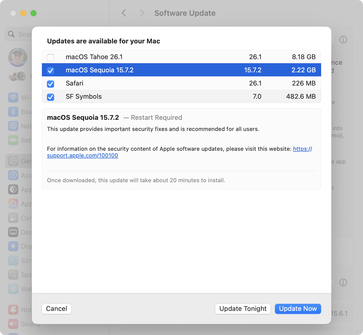This screenshot has height=335, width=363.
Task: Click the General gear icon
Action: (13, 161)
